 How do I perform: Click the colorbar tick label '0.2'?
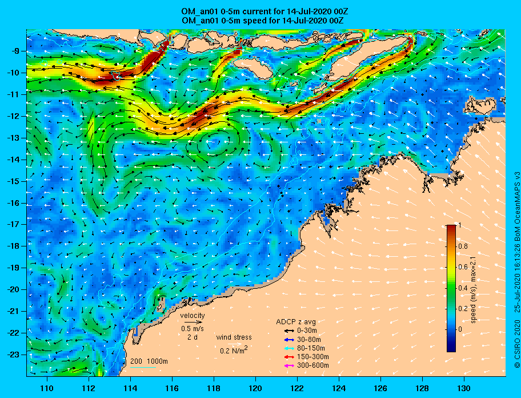pyautogui.click(x=463, y=309)
